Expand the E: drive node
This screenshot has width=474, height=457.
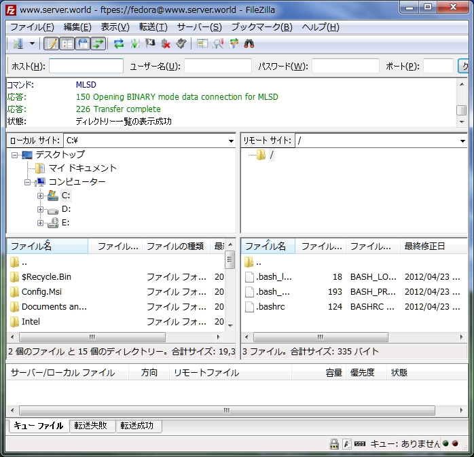40,223
